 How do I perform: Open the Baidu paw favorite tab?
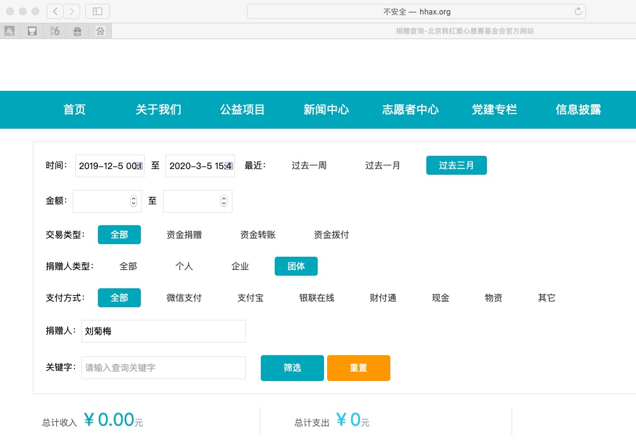point(100,31)
